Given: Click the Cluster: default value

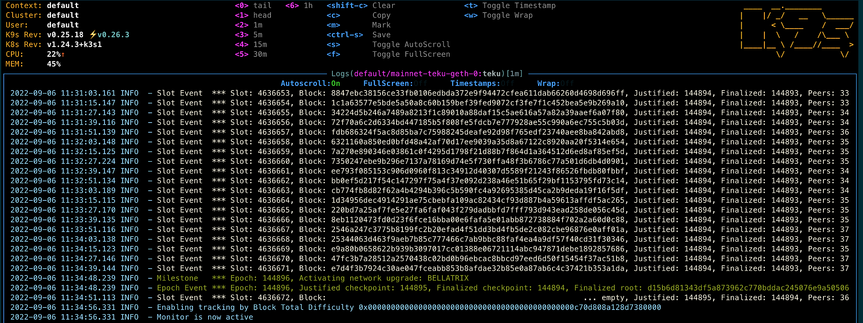Looking at the screenshot, I should 63,15.
